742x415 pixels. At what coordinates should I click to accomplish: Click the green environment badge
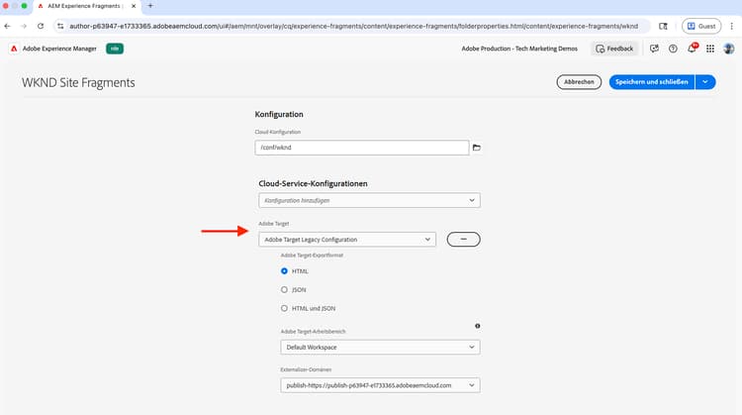pos(115,49)
